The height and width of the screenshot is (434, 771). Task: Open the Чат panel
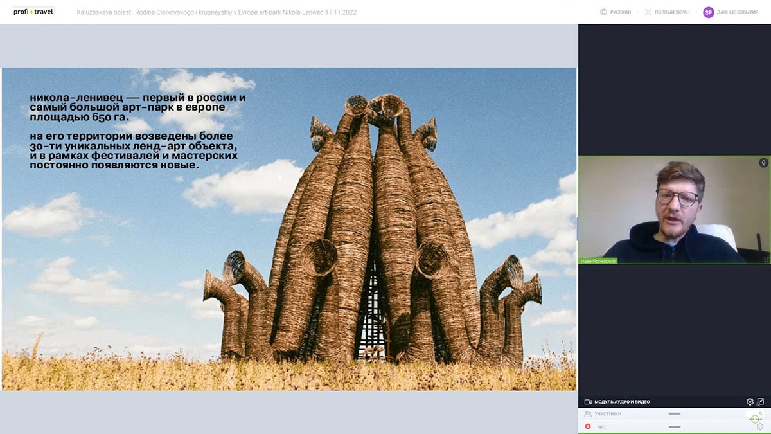[x=601, y=427]
